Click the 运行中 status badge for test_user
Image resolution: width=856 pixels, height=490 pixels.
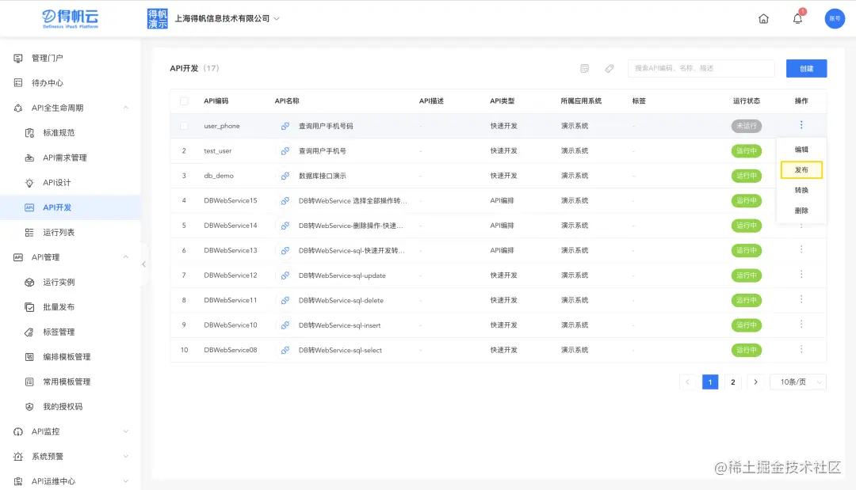747,150
